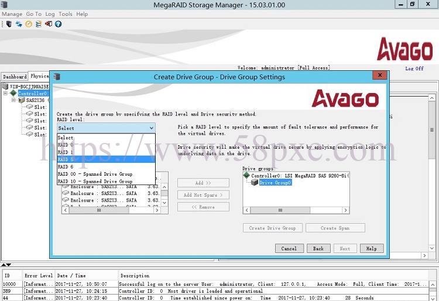Image resolution: width=439 pixels, height=301 pixels.
Task: Click the Create Drive Group button
Action: (272, 228)
